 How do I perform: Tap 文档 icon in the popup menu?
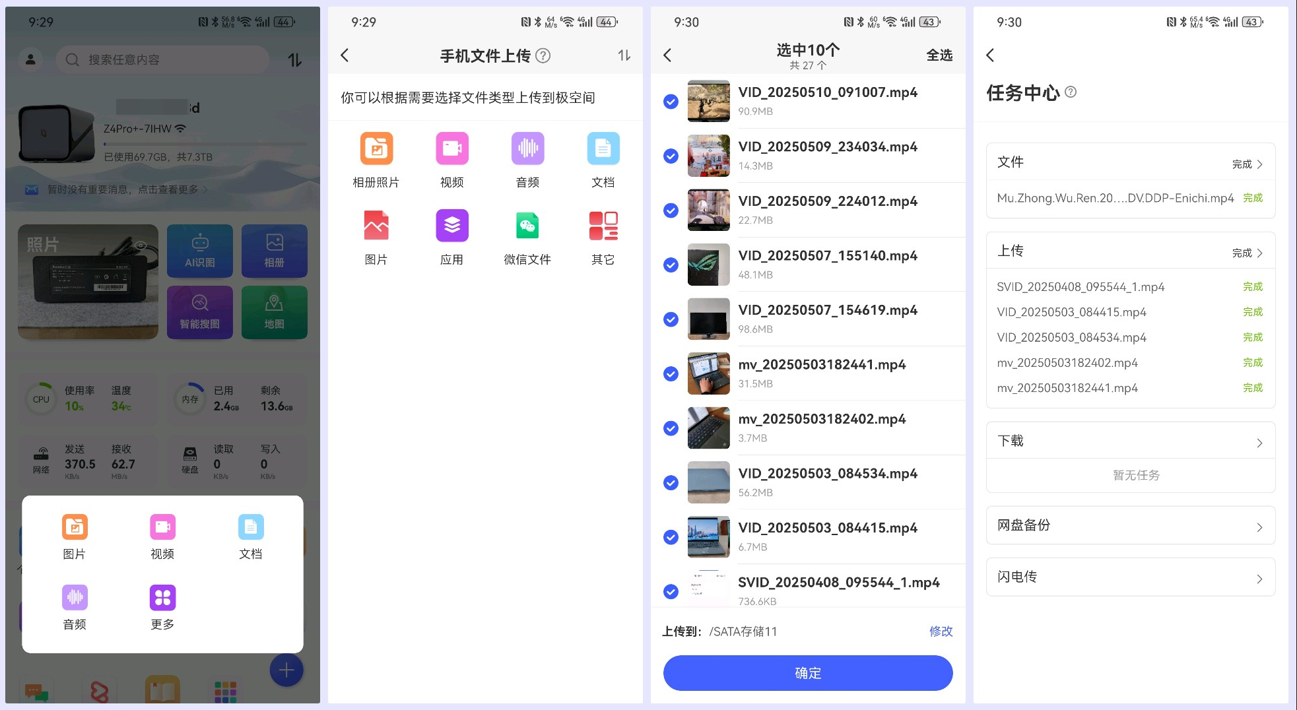click(251, 527)
